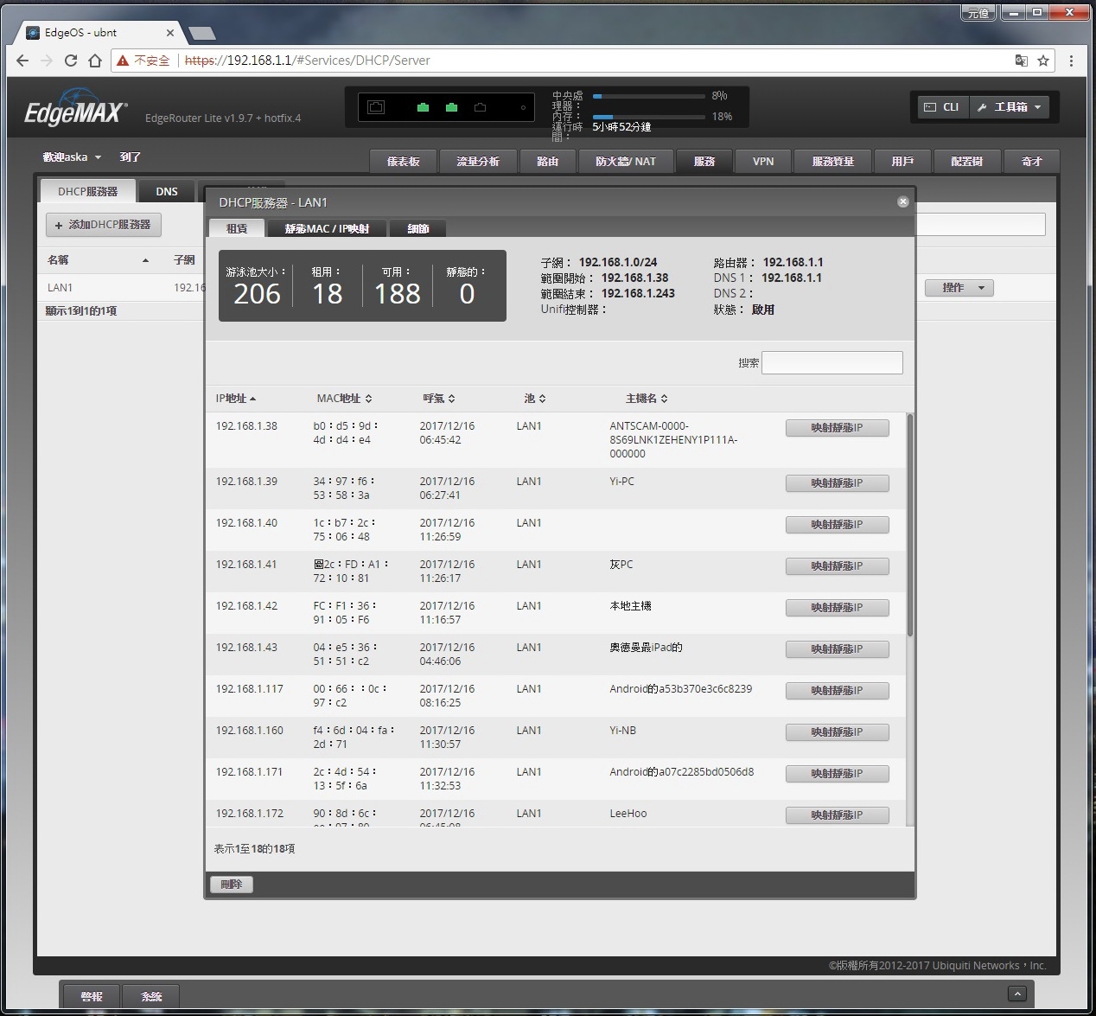Click the lease search input field

(832, 362)
